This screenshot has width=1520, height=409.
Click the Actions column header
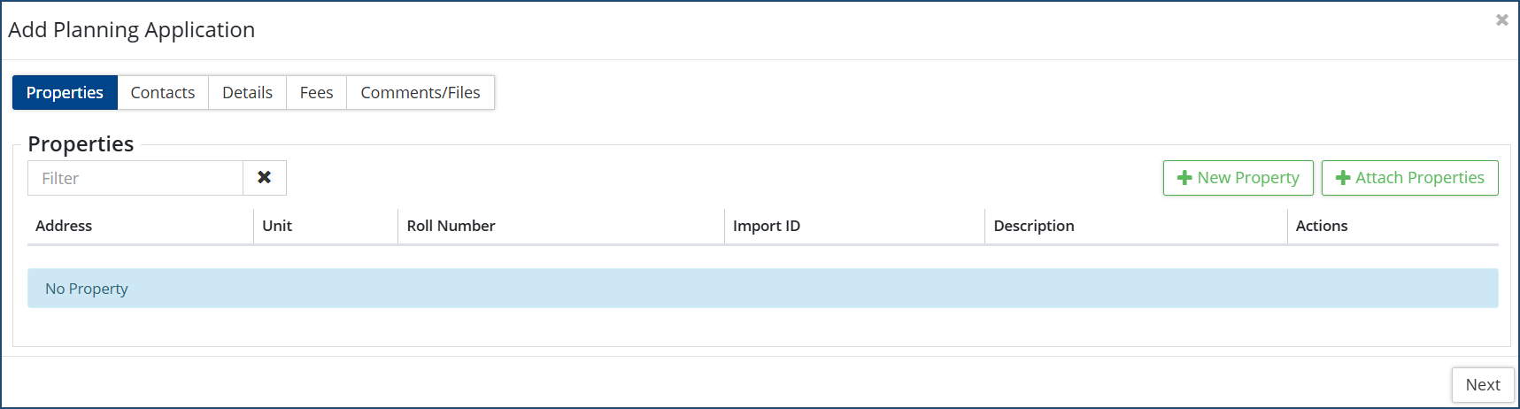[x=1321, y=226]
